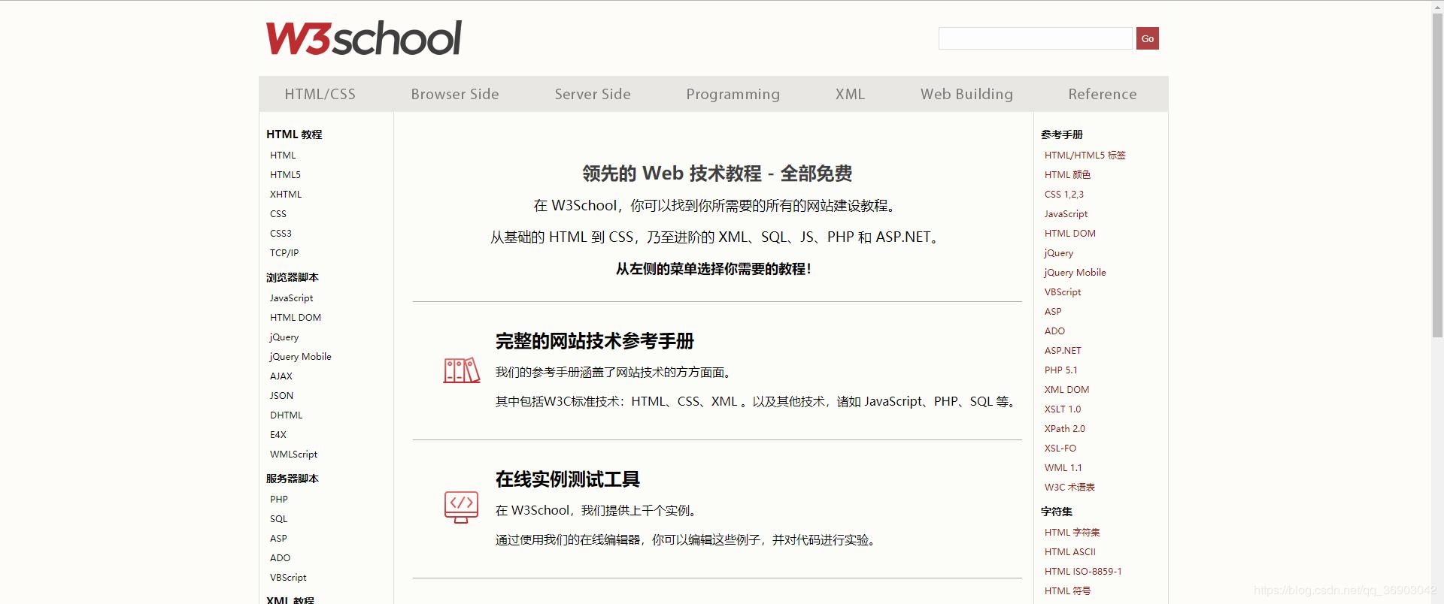Click the HTML 教程 sidebar heading

294,134
